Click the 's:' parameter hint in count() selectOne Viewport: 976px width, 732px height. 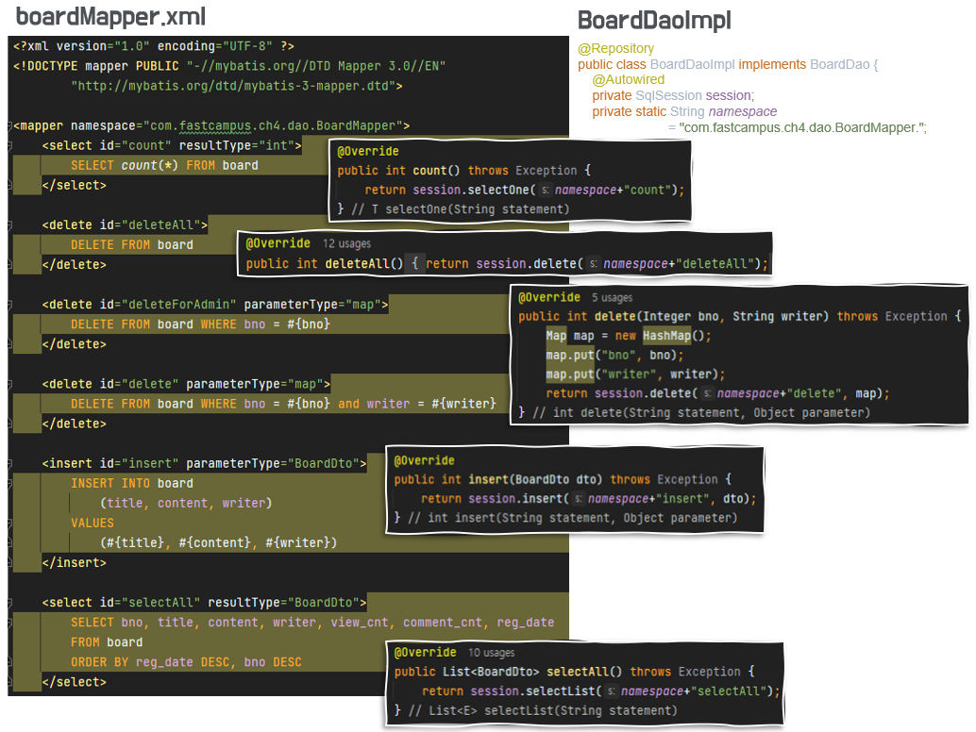pyautogui.click(x=546, y=191)
